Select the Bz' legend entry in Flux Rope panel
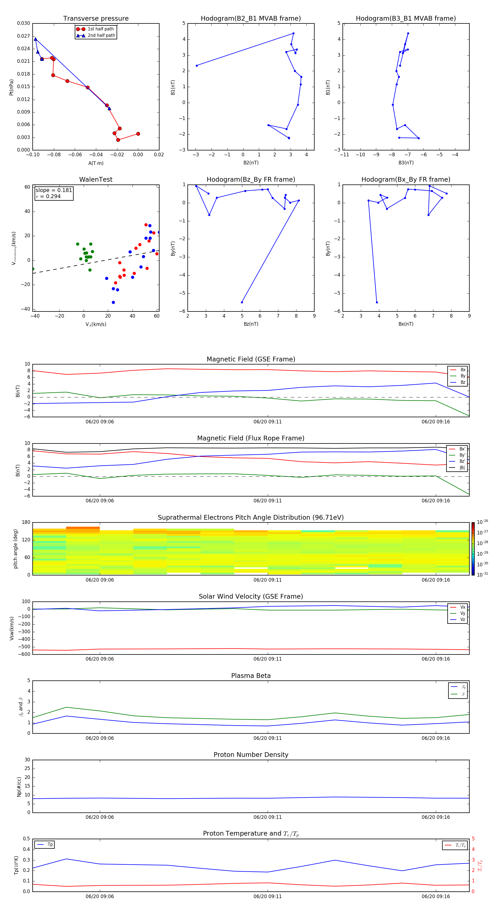Viewport: 502px width, 921px height. tap(458, 461)
